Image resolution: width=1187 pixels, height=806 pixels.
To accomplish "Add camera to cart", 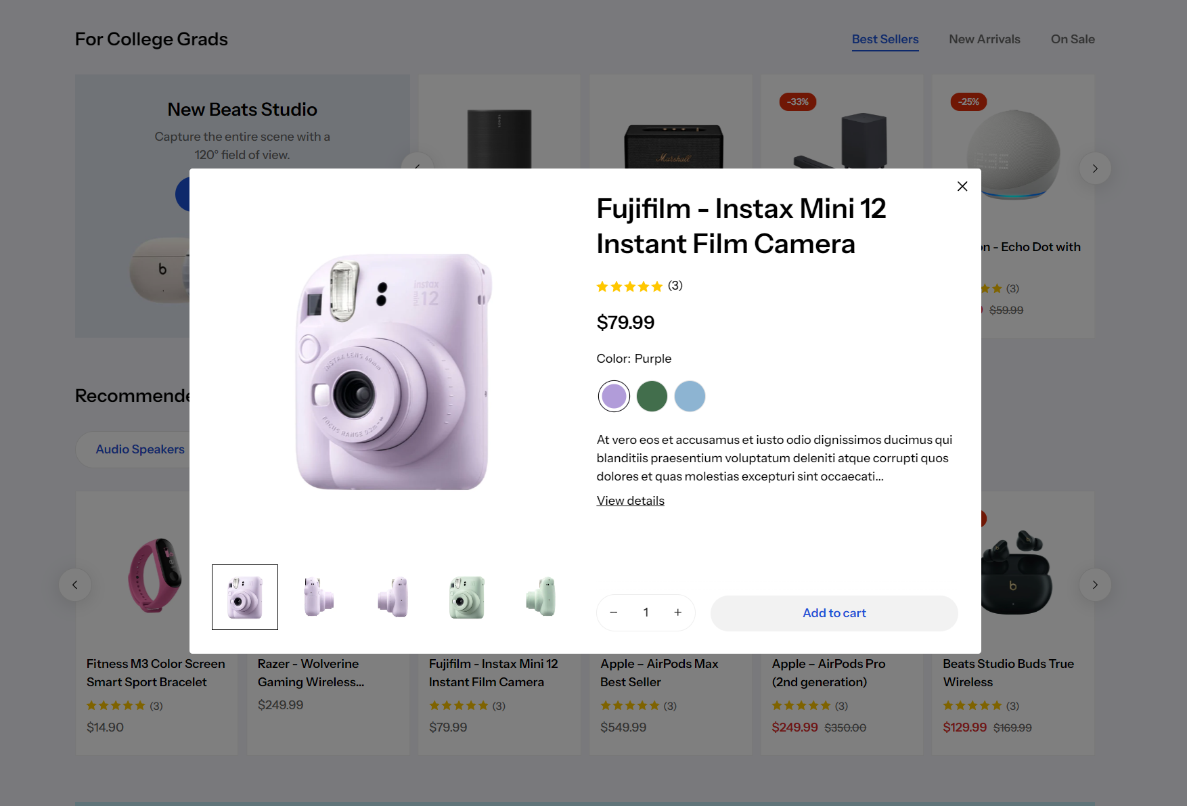I will 834,613.
